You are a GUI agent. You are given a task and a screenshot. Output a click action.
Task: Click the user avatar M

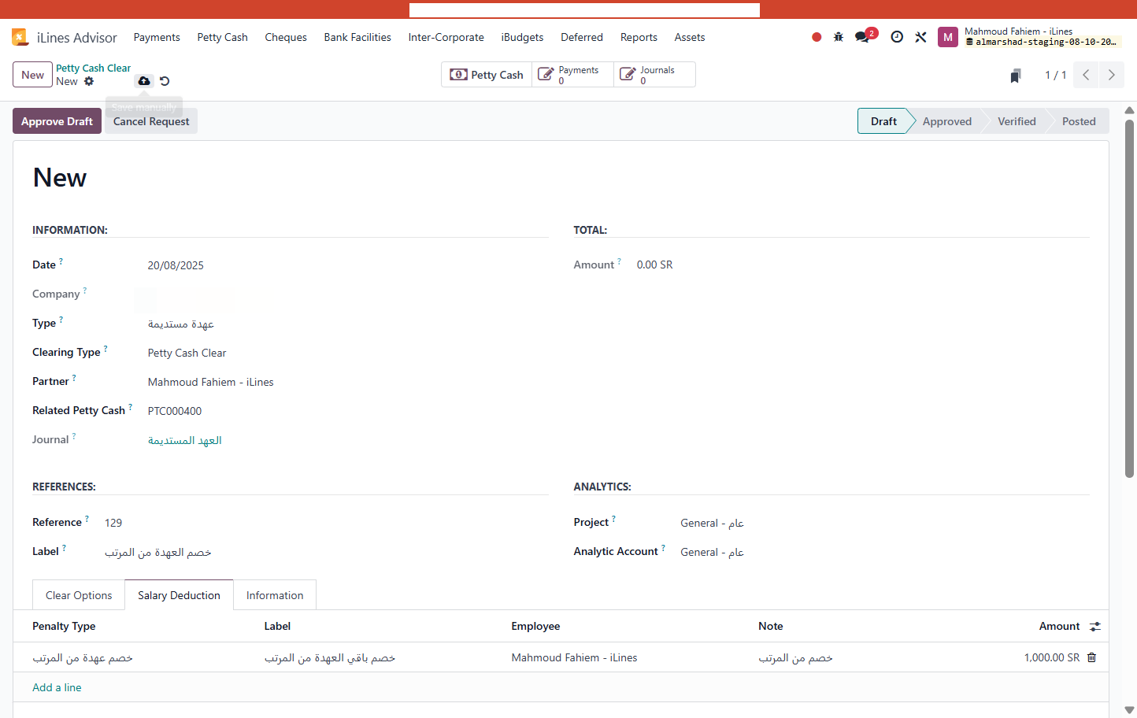point(948,37)
